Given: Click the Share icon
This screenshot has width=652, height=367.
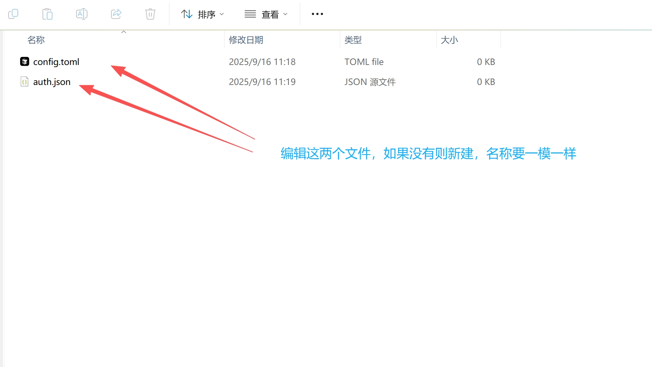Looking at the screenshot, I should tap(116, 14).
